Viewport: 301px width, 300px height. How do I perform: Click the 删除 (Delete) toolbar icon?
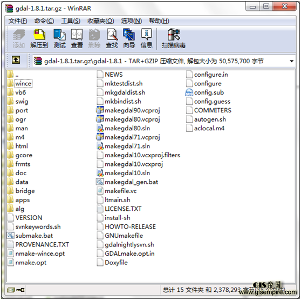click(x=94, y=38)
